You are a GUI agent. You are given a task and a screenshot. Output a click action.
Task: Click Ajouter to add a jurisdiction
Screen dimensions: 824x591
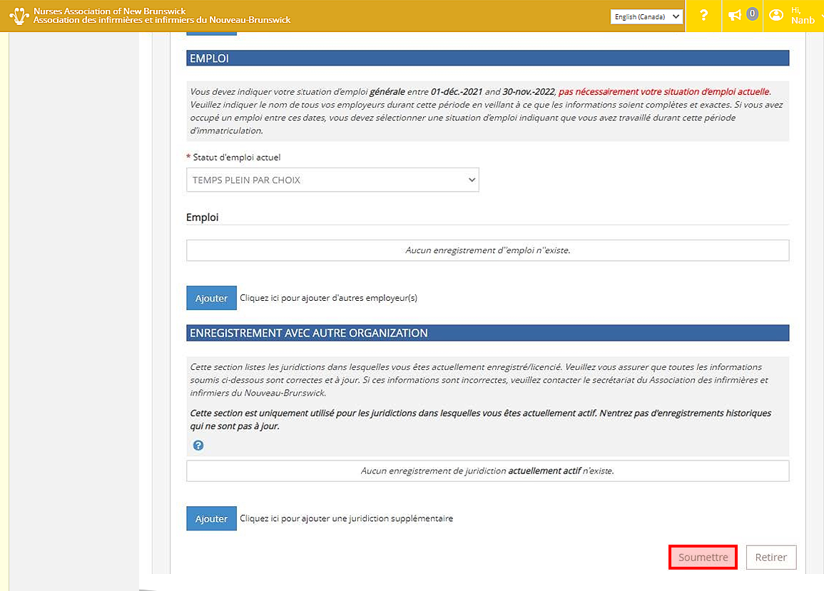(211, 519)
